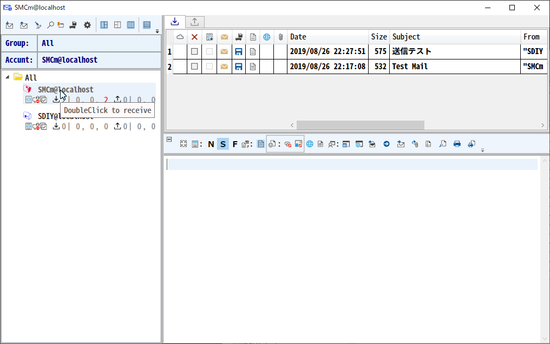Check the delete box for 送信テスト mail
Viewport: 550px width, 344px height.
point(194,51)
